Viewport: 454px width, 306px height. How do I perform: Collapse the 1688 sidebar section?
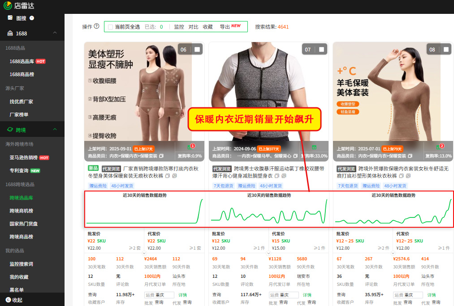pos(55,33)
